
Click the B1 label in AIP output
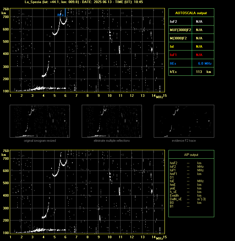(x=172, y=206)
